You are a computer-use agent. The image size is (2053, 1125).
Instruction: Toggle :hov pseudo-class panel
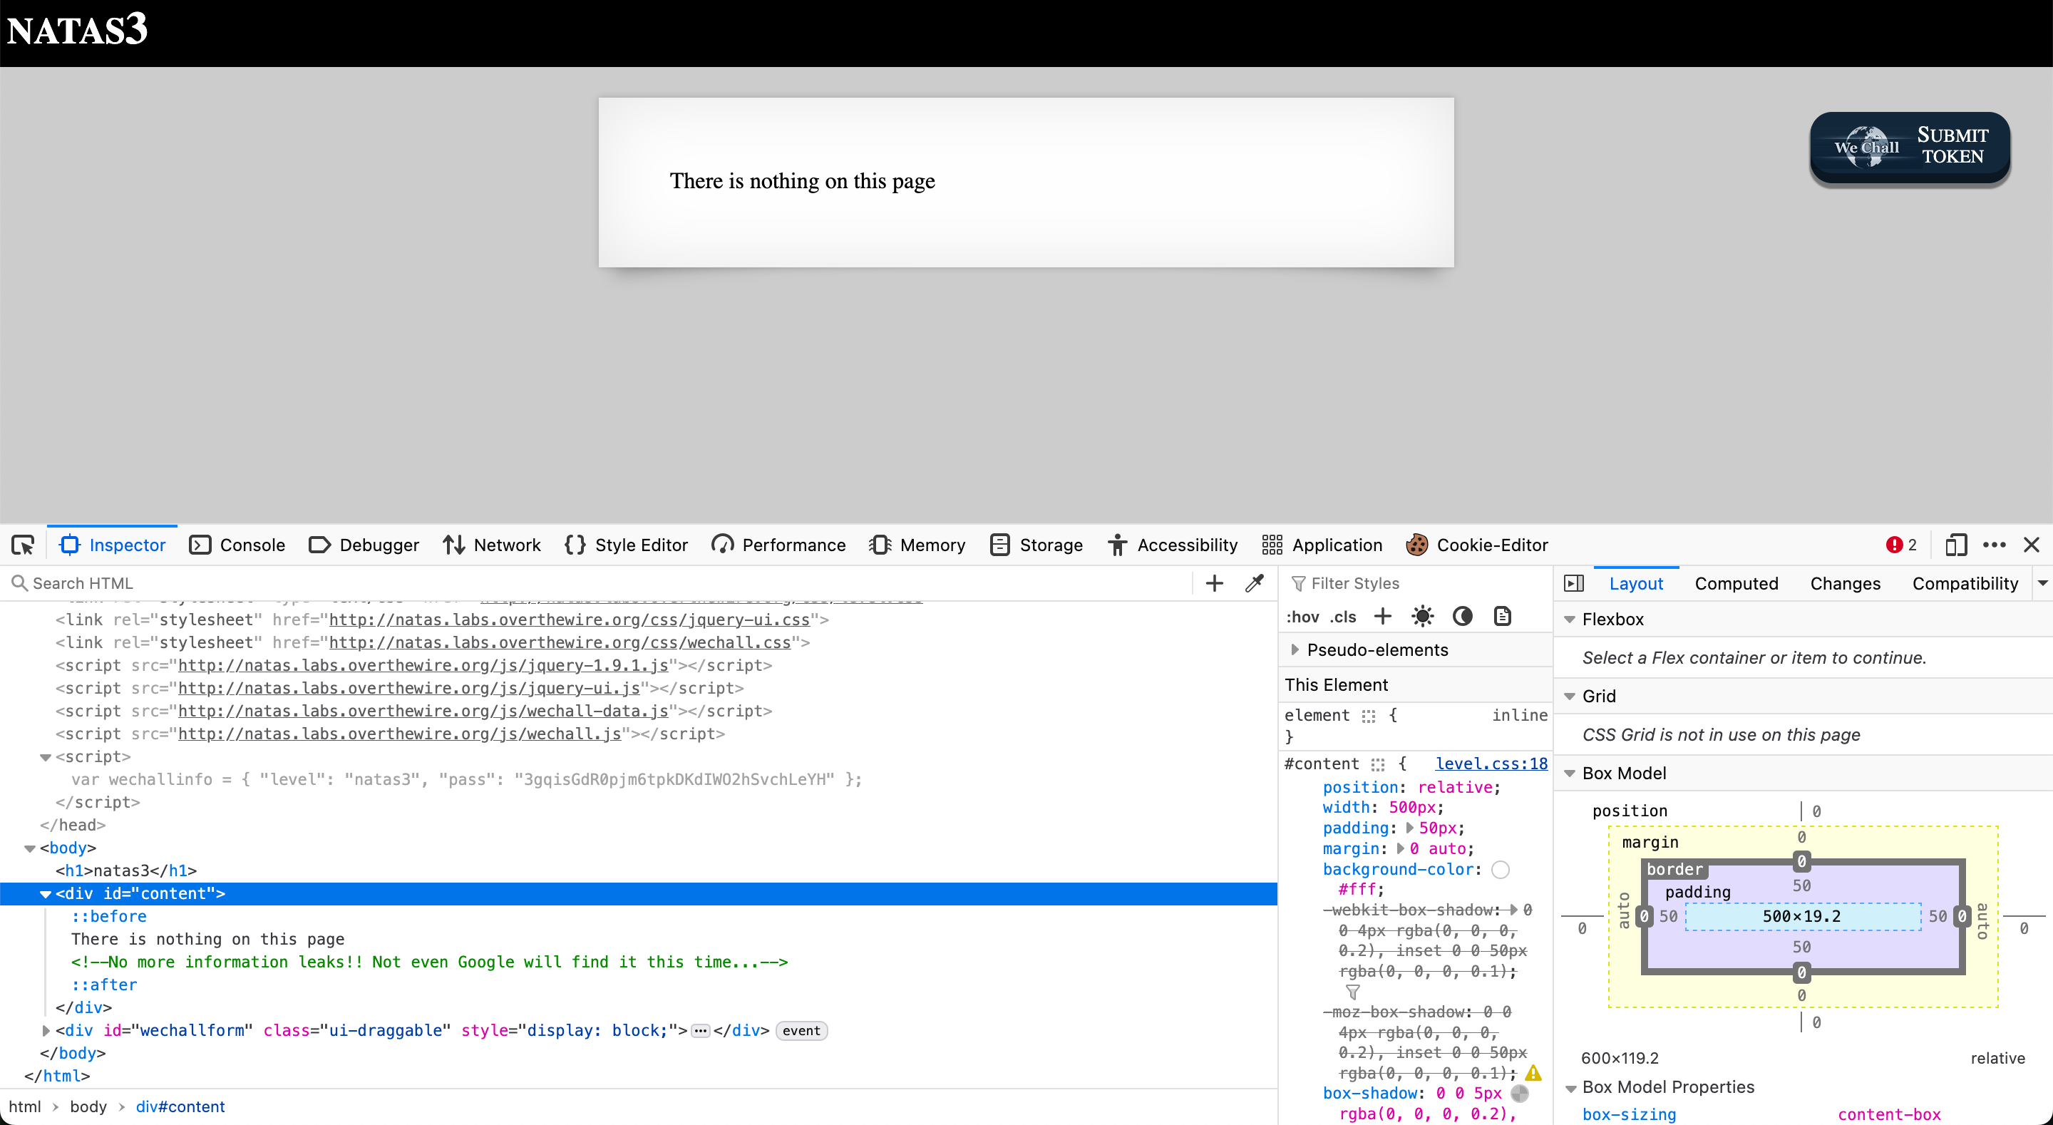coord(1302,616)
